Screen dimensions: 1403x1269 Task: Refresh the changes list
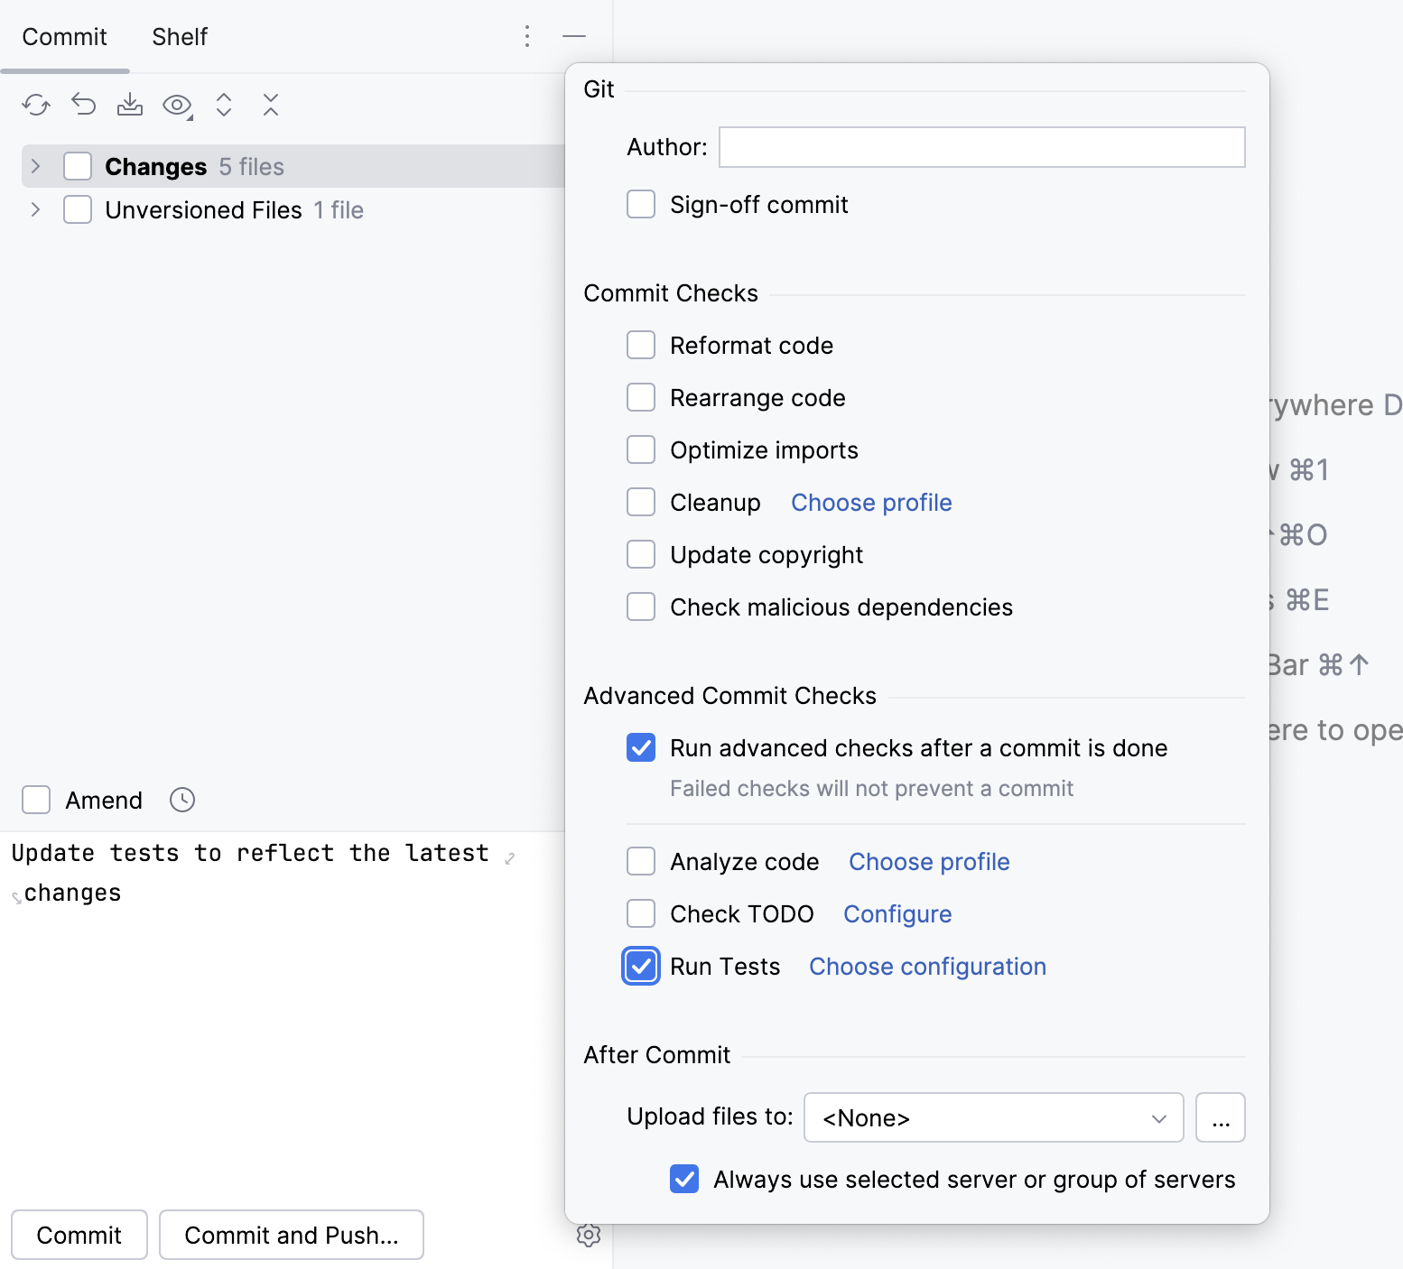(36, 105)
